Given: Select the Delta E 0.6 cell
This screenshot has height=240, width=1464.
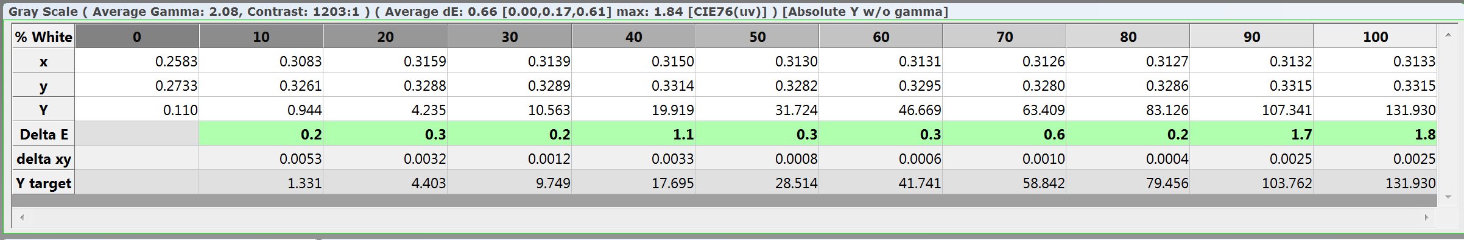Looking at the screenshot, I should tap(1005, 134).
